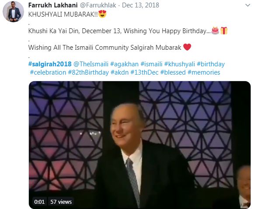The width and height of the screenshot is (255, 209).
Task: Open the Dec 13, 2018 timestamp
Action: (x=140, y=5)
